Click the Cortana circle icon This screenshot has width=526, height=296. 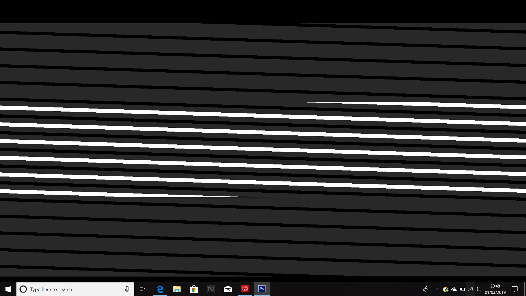tap(23, 289)
